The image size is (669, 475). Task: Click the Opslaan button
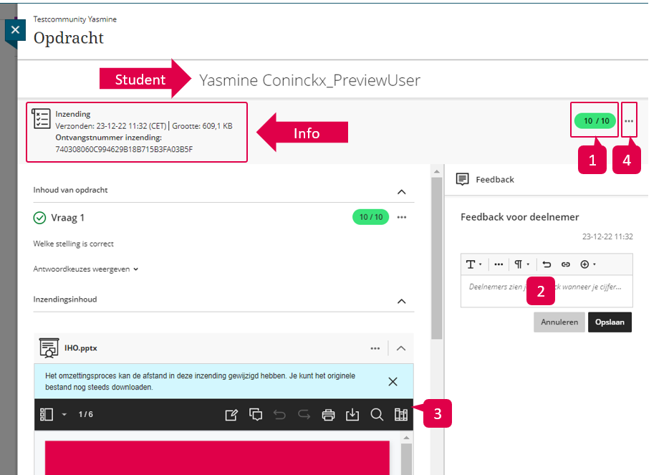(610, 322)
